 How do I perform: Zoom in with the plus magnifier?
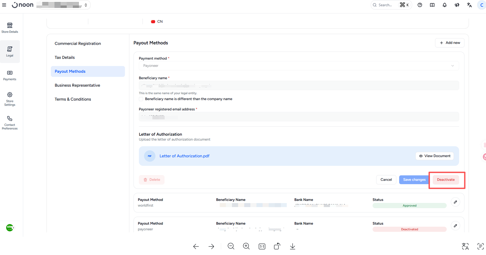click(x=246, y=246)
